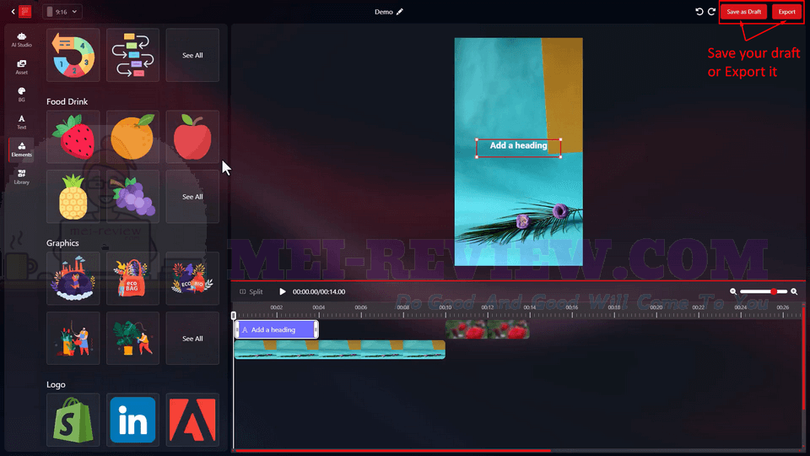This screenshot has height=456, width=810.
Task: See All Food Drink elements
Action: (192, 197)
